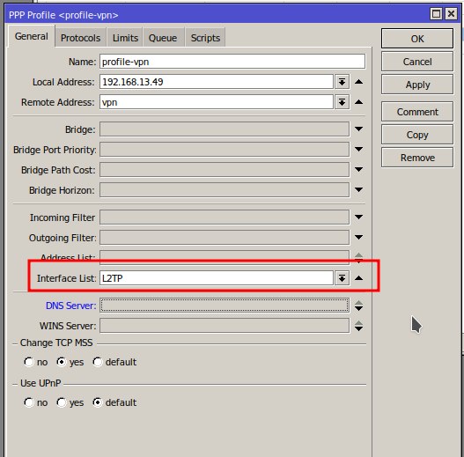Switch to the Protocols tab
The height and width of the screenshot is (457, 464).
click(80, 38)
